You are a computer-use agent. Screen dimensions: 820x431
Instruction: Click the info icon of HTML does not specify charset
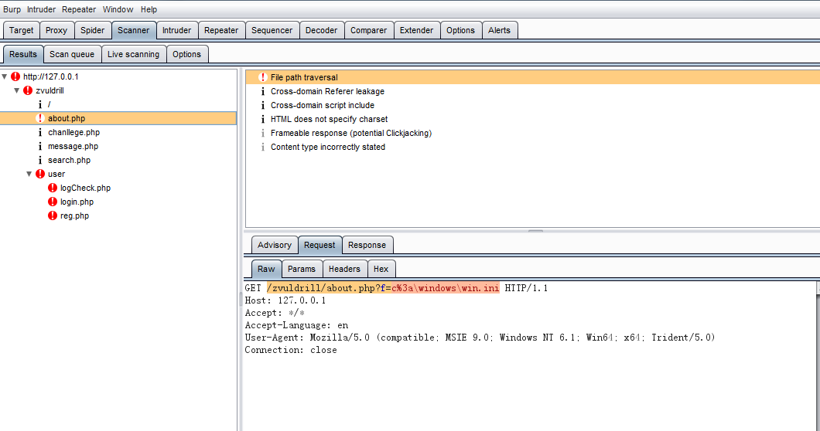coord(263,119)
